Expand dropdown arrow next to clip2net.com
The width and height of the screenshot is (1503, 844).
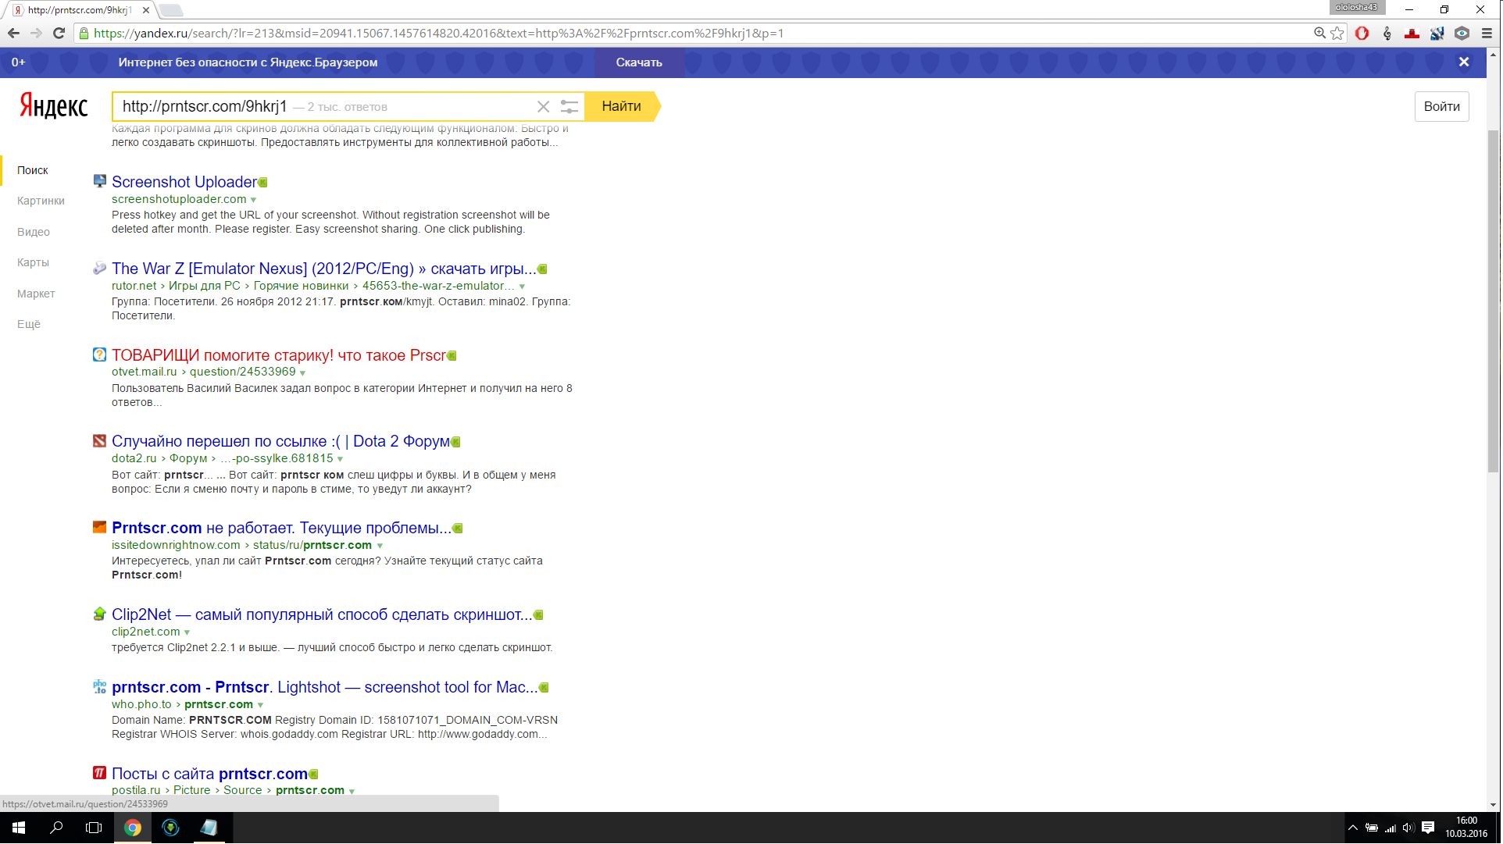pos(187,632)
